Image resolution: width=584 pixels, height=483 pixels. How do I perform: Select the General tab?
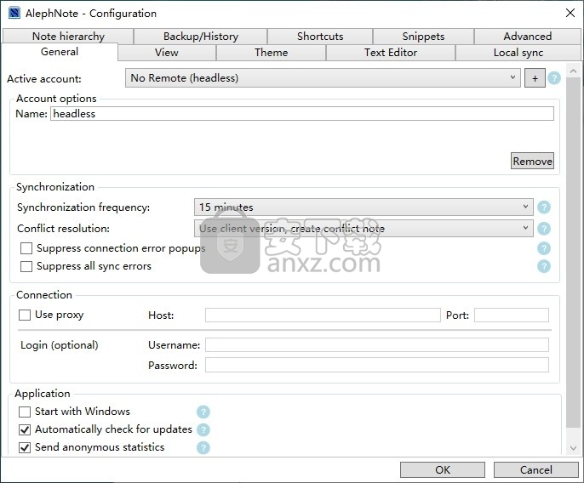(60, 52)
